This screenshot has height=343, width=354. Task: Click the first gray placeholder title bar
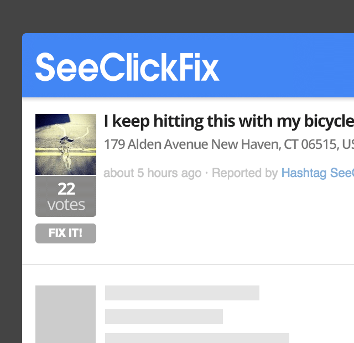tap(182, 293)
